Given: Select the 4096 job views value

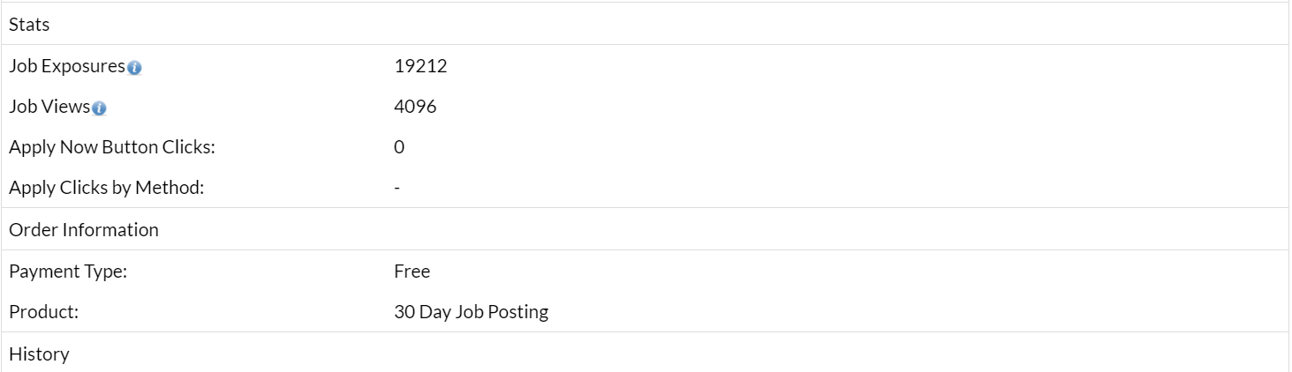Looking at the screenshot, I should click(x=415, y=107).
